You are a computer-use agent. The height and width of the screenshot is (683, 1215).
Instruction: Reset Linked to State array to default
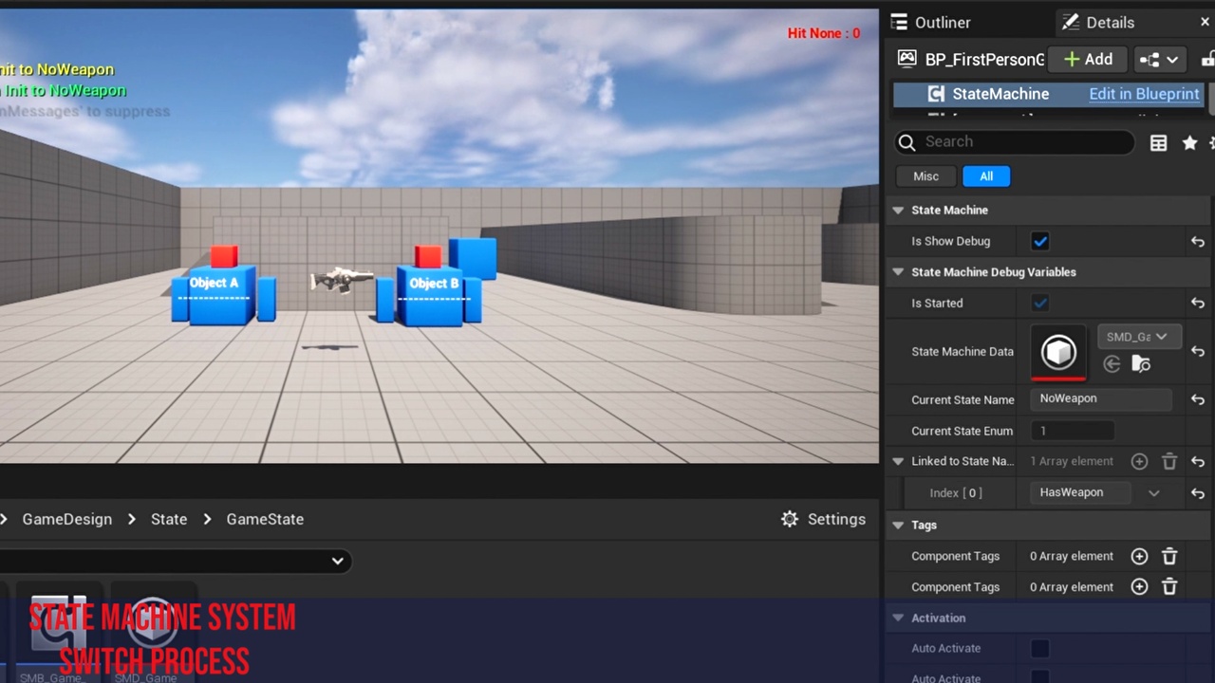(1198, 462)
